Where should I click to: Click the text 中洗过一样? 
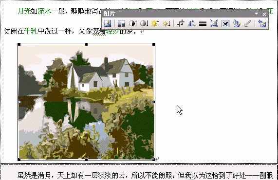pyautogui.click(x=55, y=31)
